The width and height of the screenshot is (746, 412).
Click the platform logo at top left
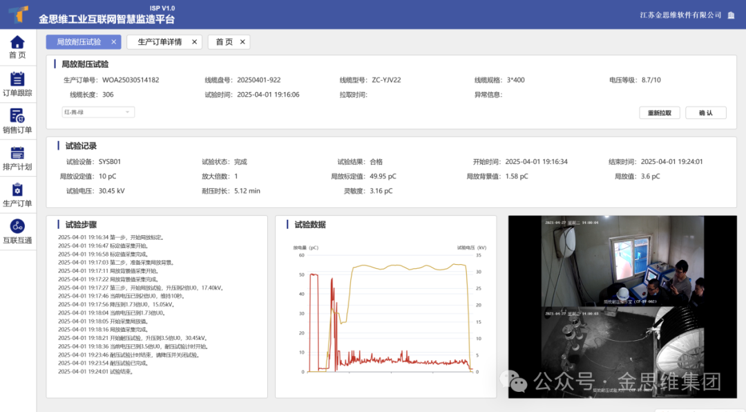17,14
